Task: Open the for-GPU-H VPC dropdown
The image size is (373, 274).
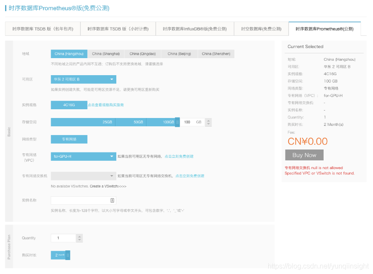Action: pyautogui.click(x=84, y=156)
